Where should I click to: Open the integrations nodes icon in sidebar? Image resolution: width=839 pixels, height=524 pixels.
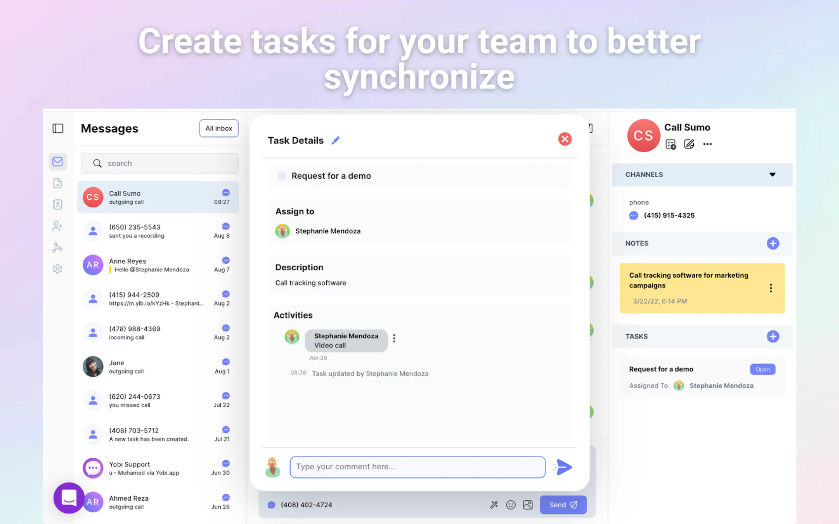[57, 247]
